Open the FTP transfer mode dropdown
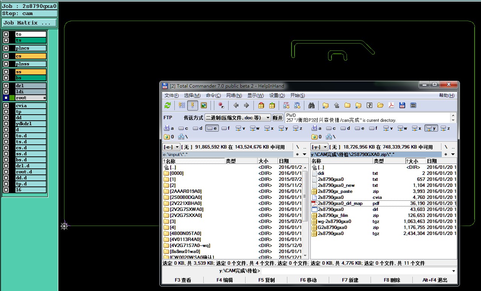481x291 pixels. coord(268,118)
